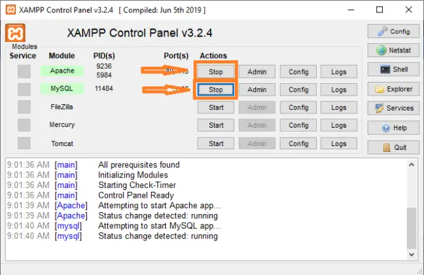Quit the XAMPP Control Panel
Screen dimensions: 424x275
(x=393, y=147)
